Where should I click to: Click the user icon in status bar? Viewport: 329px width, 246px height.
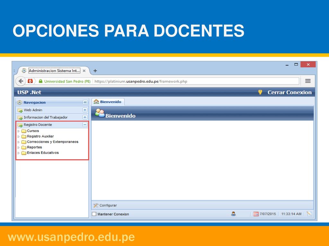coord(233,214)
